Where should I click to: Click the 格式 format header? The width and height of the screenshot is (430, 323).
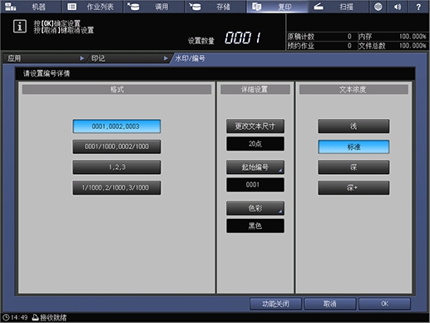click(116, 89)
